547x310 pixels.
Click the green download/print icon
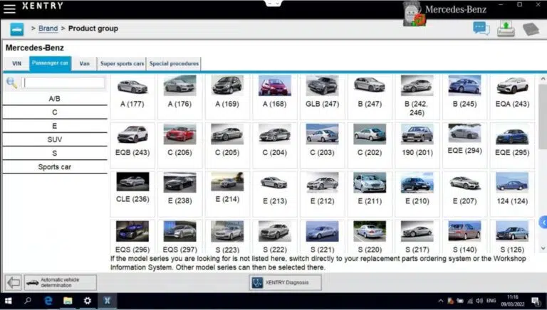pyautogui.click(x=505, y=28)
